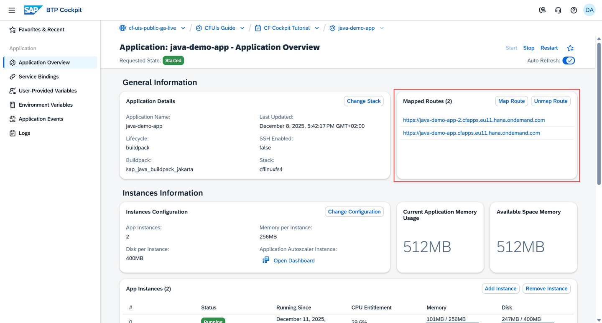Click the Last Updated timestamp value
The width and height of the screenshot is (602, 323).
click(x=312, y=126)
